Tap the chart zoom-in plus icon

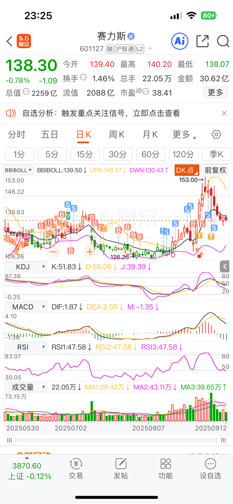tap(90, 252)
